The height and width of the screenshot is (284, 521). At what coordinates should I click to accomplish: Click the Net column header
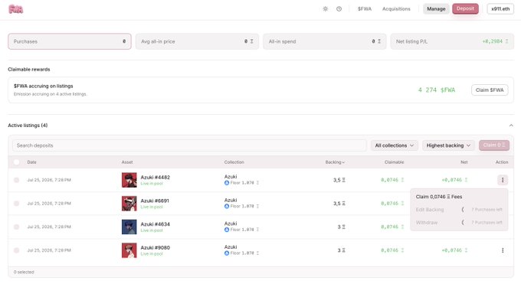pyautogui.click(x=464, y=162)
